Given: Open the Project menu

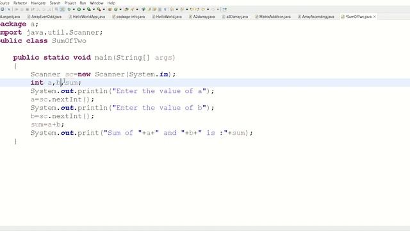Looking at the screenshot, I should click(70, 3).
